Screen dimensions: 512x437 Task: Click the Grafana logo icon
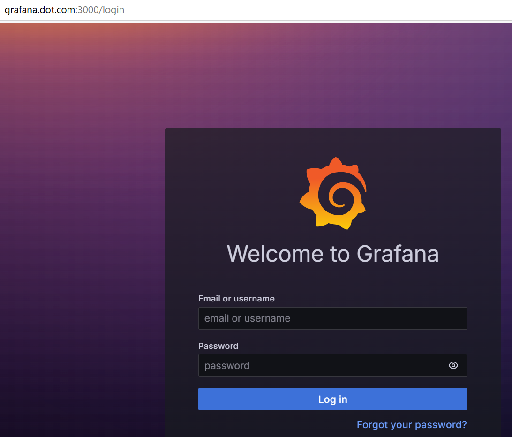click(333, 193)
